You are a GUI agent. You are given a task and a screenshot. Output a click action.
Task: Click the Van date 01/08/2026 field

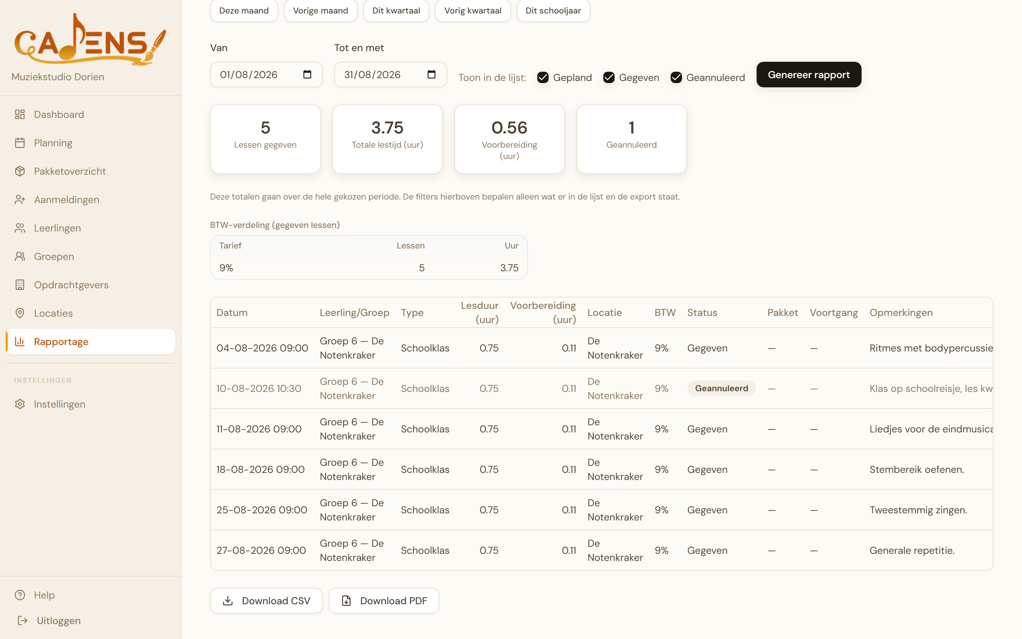pyautogui.click(x=266, y=75)
